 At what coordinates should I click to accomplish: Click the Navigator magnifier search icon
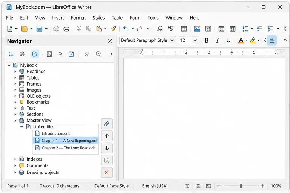click(x=60, y=54)
